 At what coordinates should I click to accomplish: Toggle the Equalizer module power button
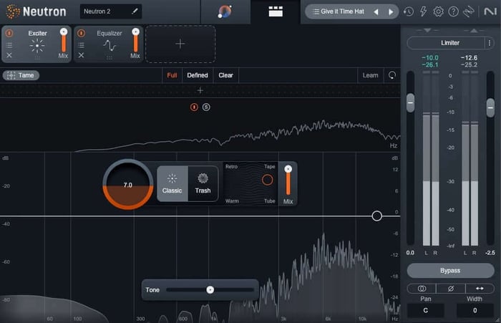[x=82, y=33]
